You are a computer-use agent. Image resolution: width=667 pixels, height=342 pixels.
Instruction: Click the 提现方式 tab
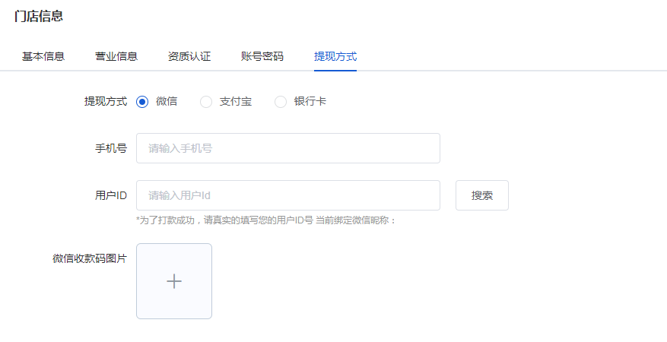pyautogui.click(x=335, y=56)
